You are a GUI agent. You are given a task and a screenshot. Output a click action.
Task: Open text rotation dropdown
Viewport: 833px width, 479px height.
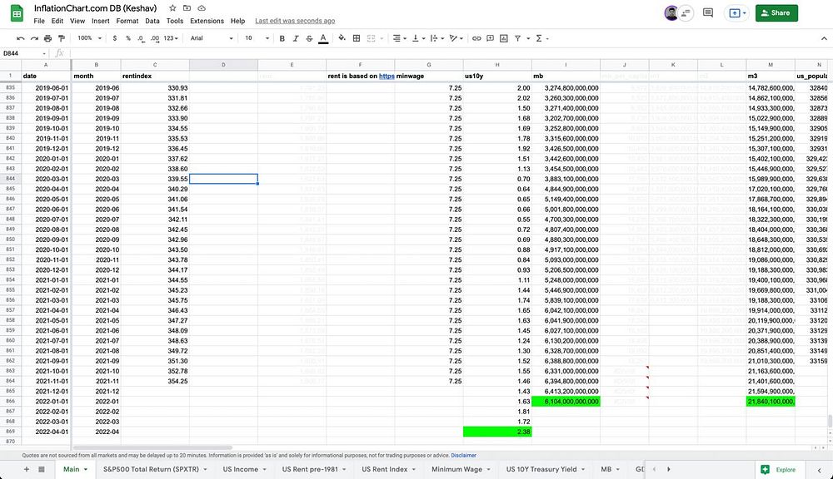tap(456, 38)
